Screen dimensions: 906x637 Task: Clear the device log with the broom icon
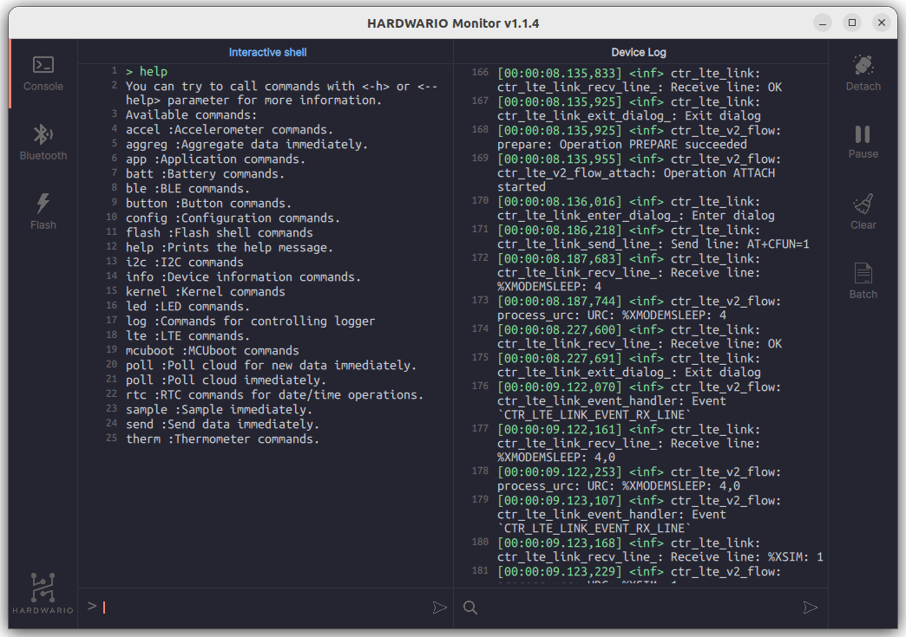click(863, 211)
